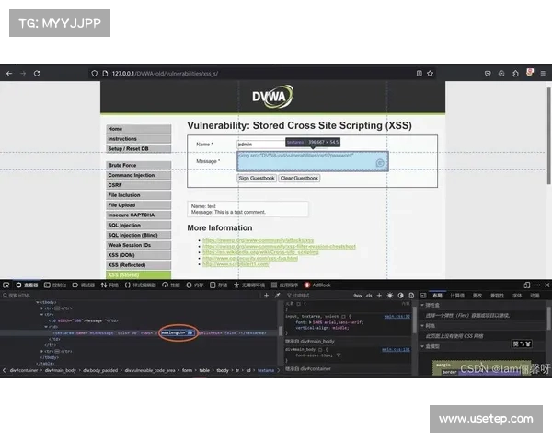Open the AdBlock DevTools tab
Screen dimensions: 552x442
pyautogui.click(x=317, y=285)
